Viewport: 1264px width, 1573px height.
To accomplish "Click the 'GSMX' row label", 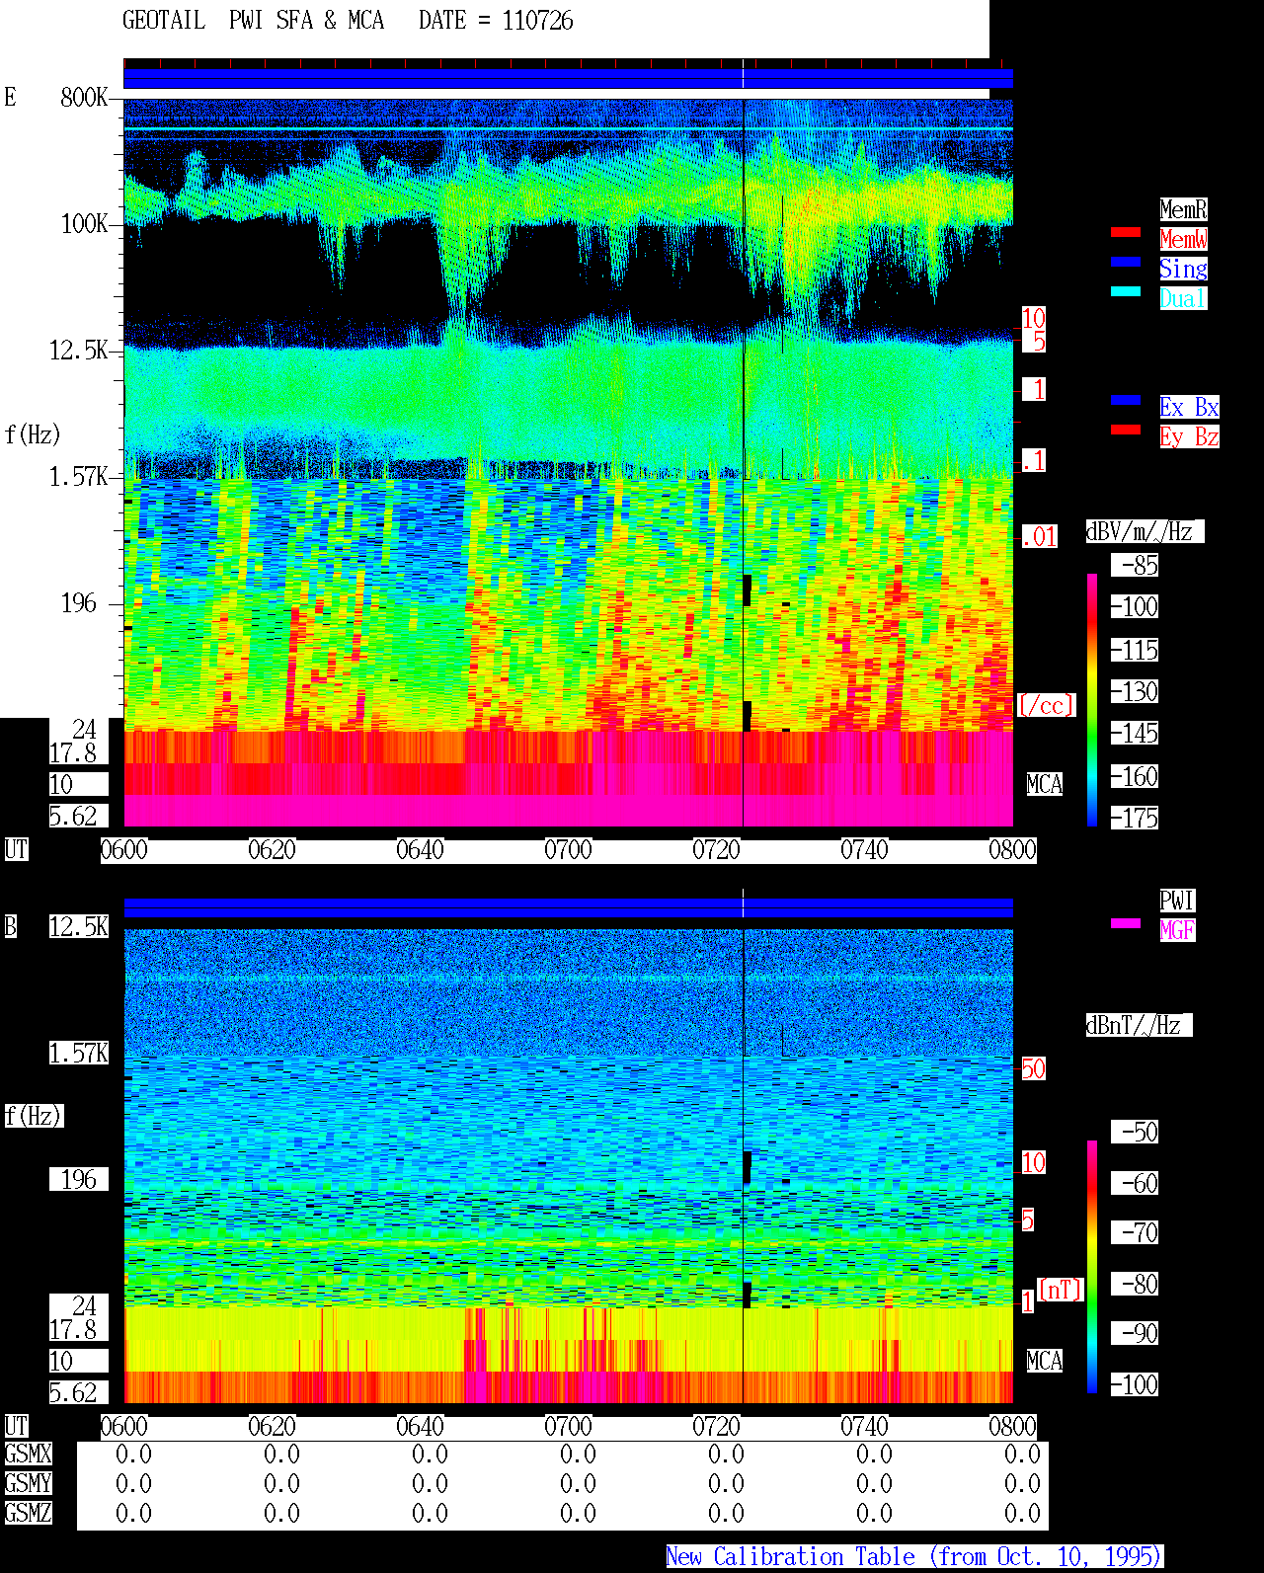I will pos(28,1454).
